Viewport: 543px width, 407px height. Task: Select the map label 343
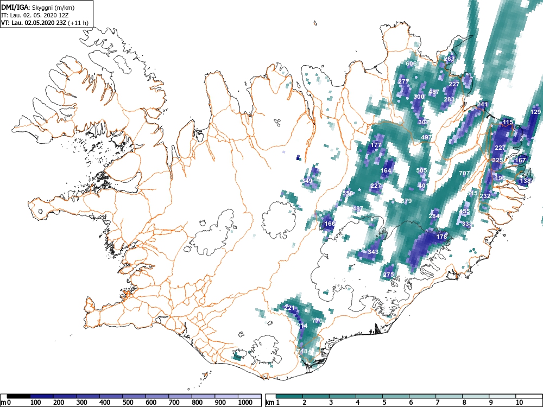[373, 252]
